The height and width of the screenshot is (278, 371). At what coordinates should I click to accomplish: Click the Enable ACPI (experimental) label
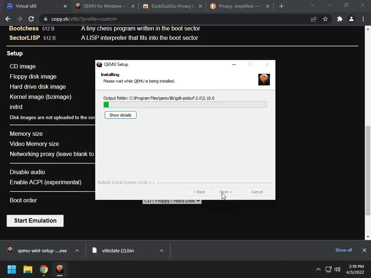(x=45, y=182)
